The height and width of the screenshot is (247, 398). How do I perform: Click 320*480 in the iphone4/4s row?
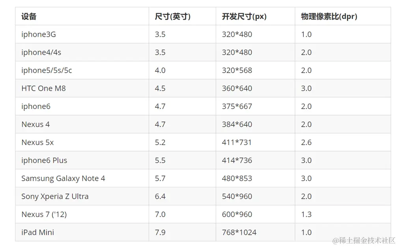click(x=255, y=52)
